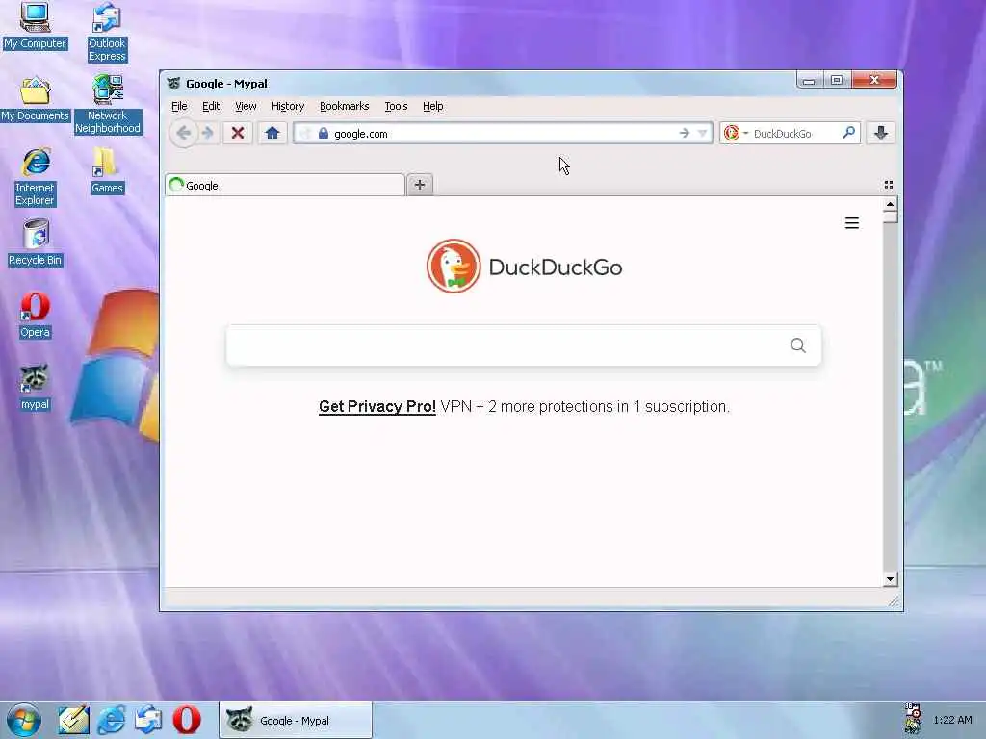Open the Help menu

tap(432, 106)
